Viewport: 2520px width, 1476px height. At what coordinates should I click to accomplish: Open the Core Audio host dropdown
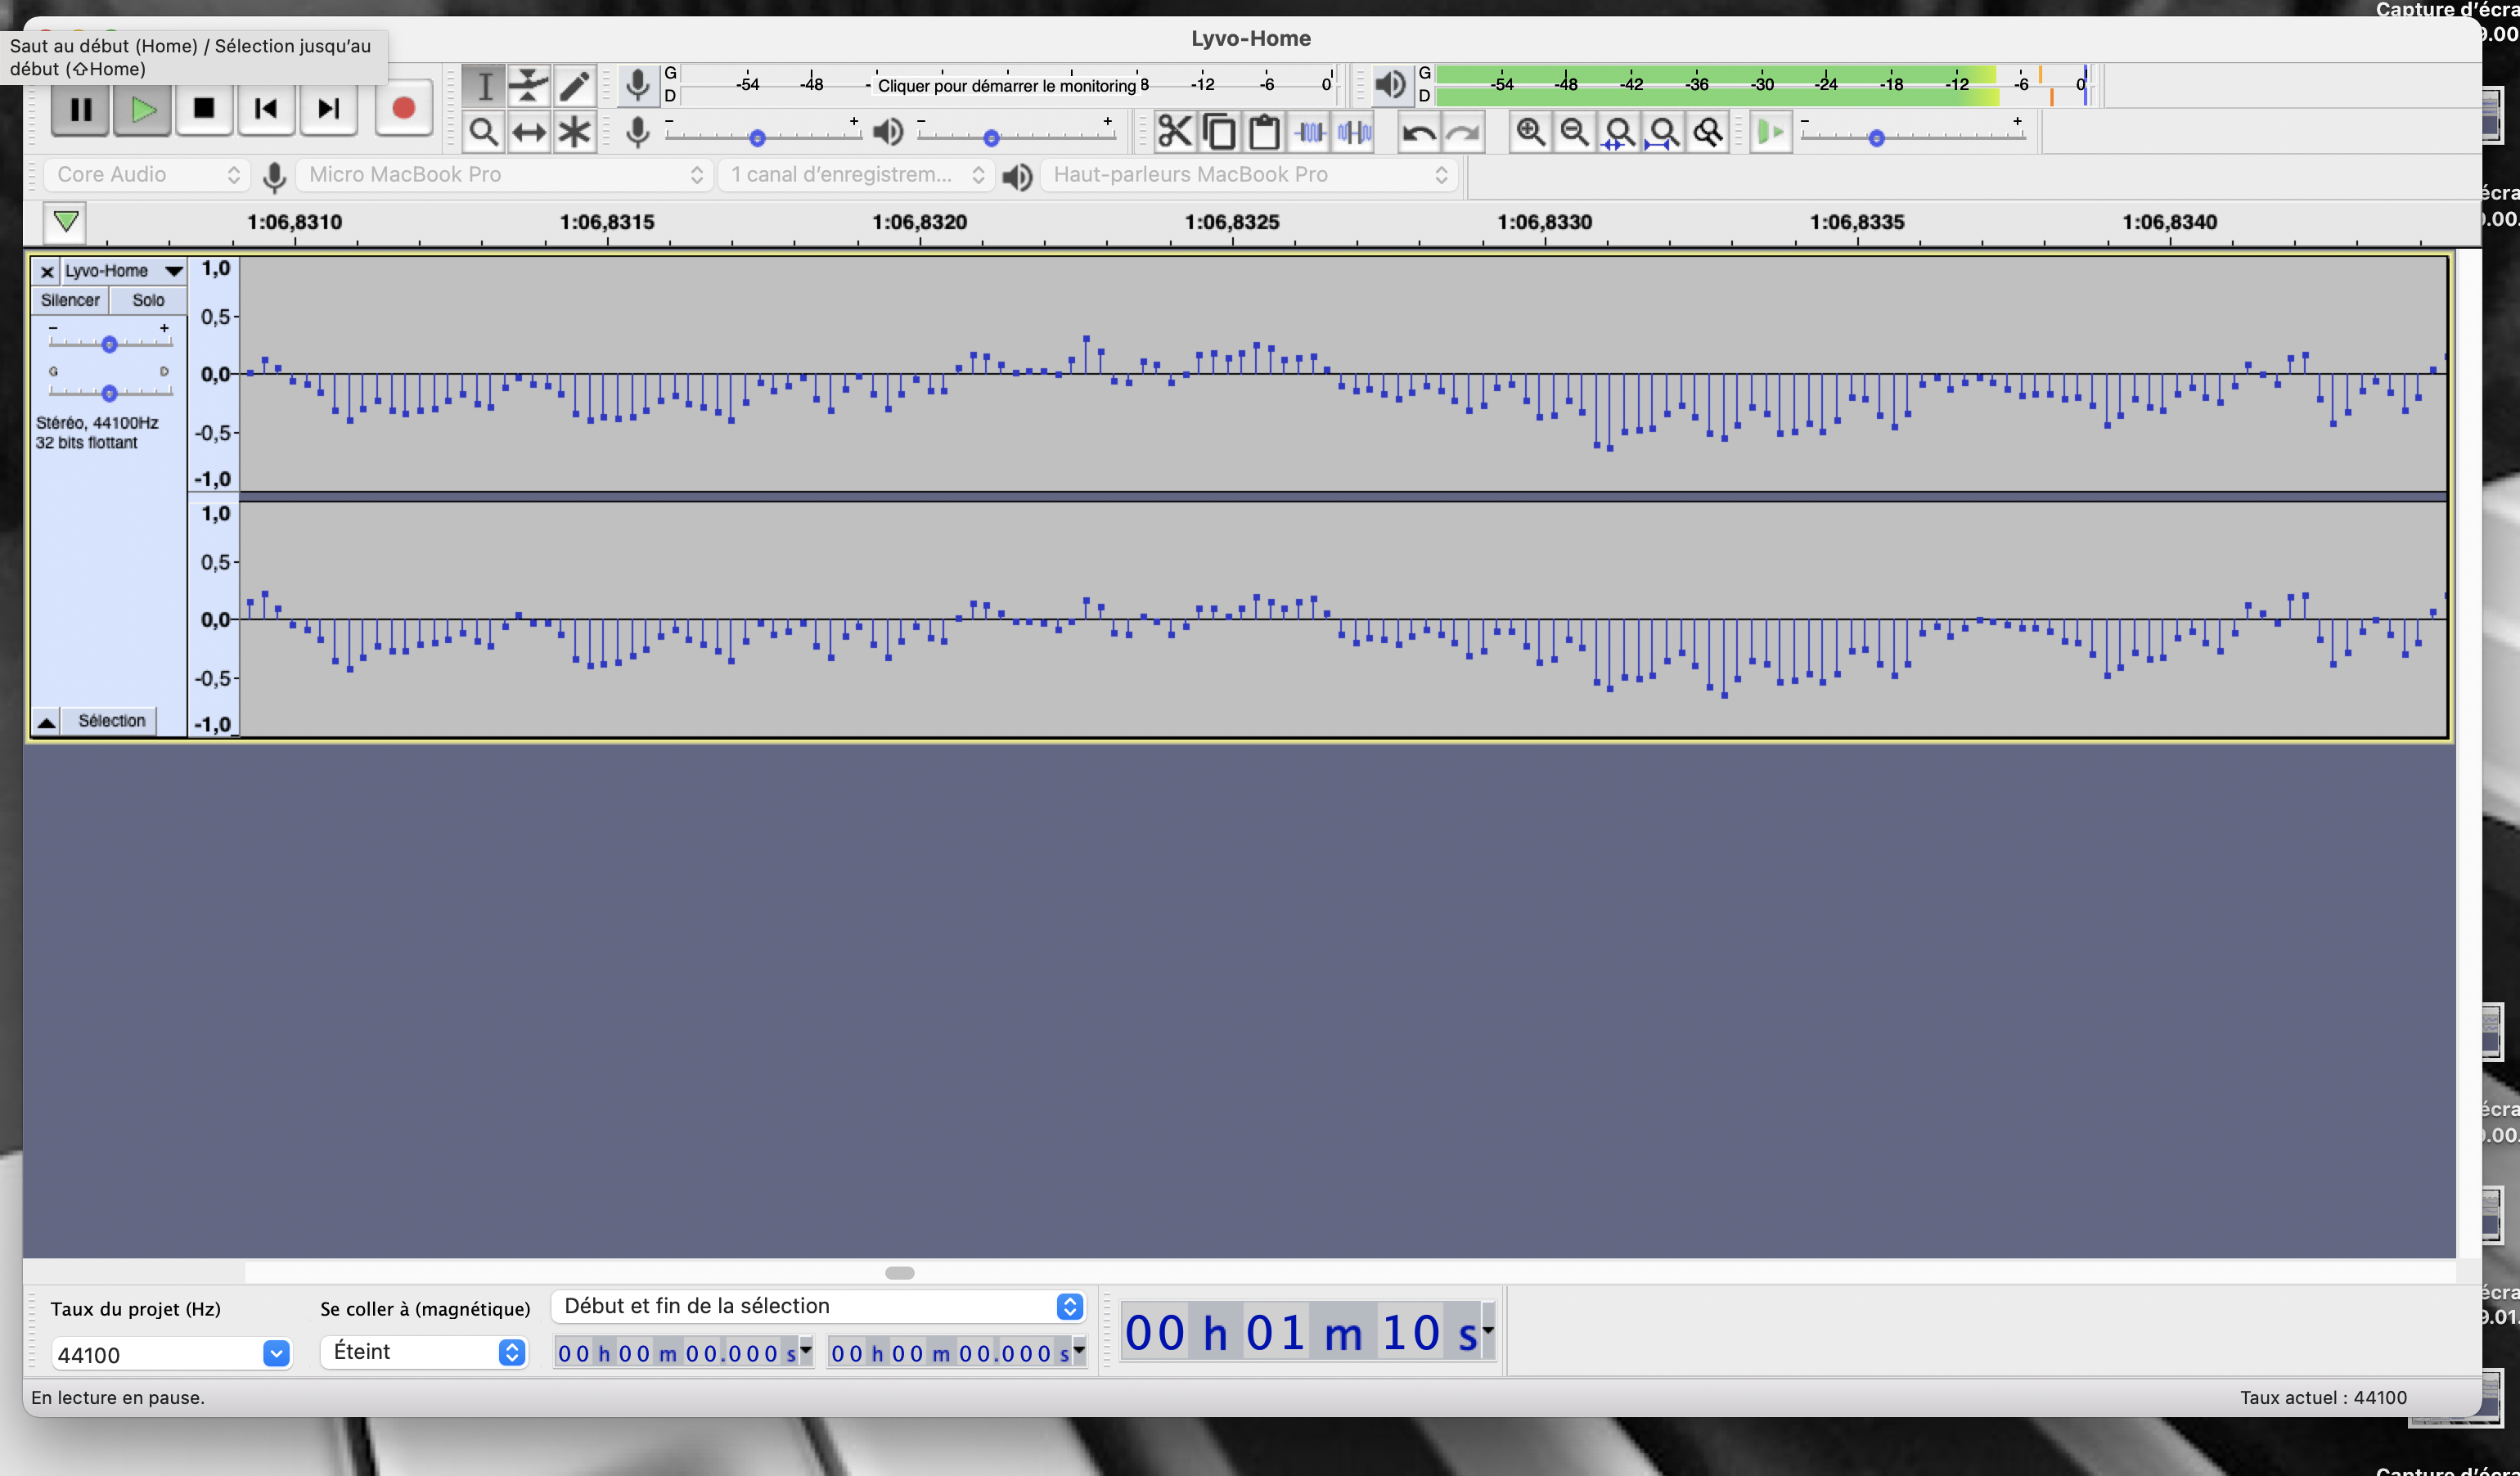(146, 175)
